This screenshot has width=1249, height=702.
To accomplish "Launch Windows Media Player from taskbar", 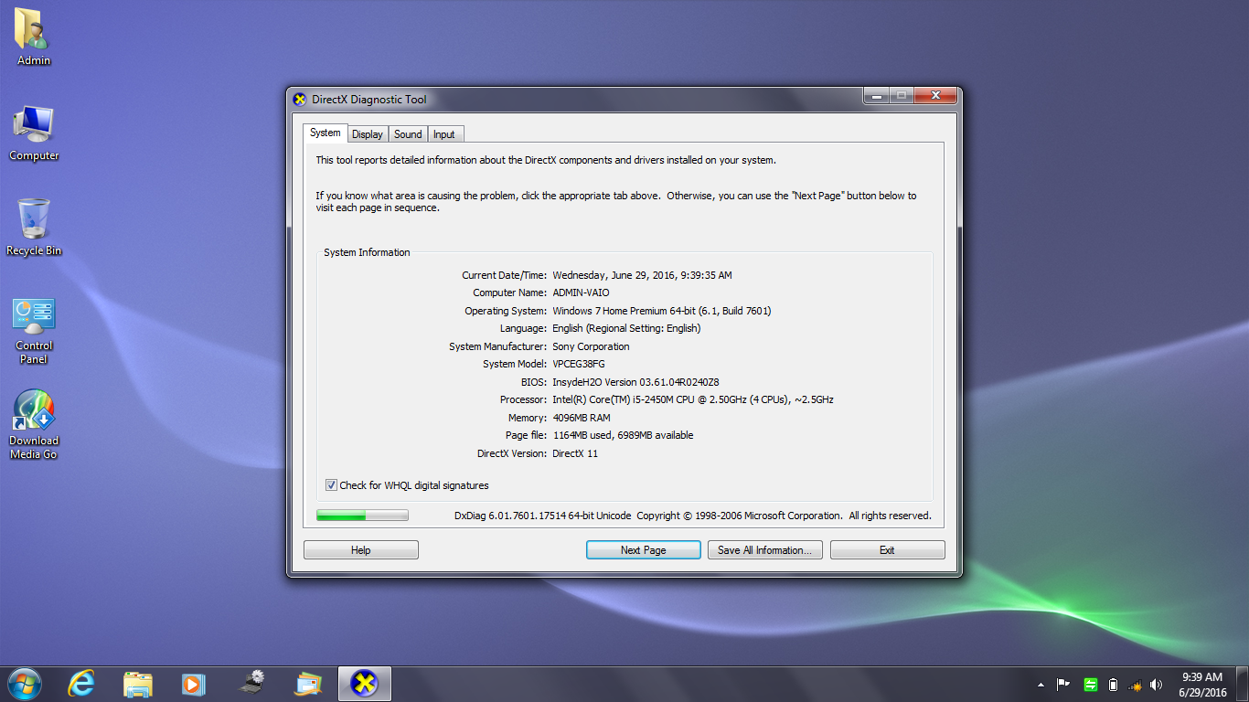I will pyautogui.click(x=193, y=684).
